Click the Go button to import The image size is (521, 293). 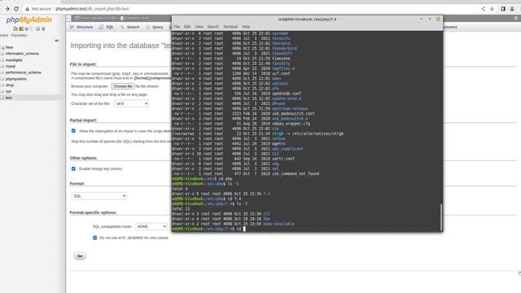[x=80, y=256]
